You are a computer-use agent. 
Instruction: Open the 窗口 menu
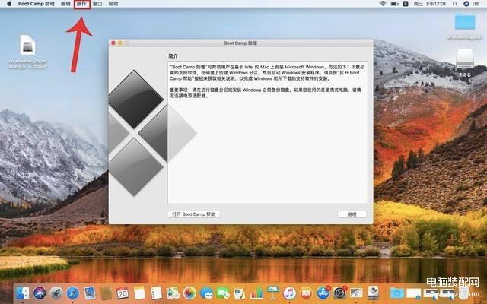[x=97, y=4]
